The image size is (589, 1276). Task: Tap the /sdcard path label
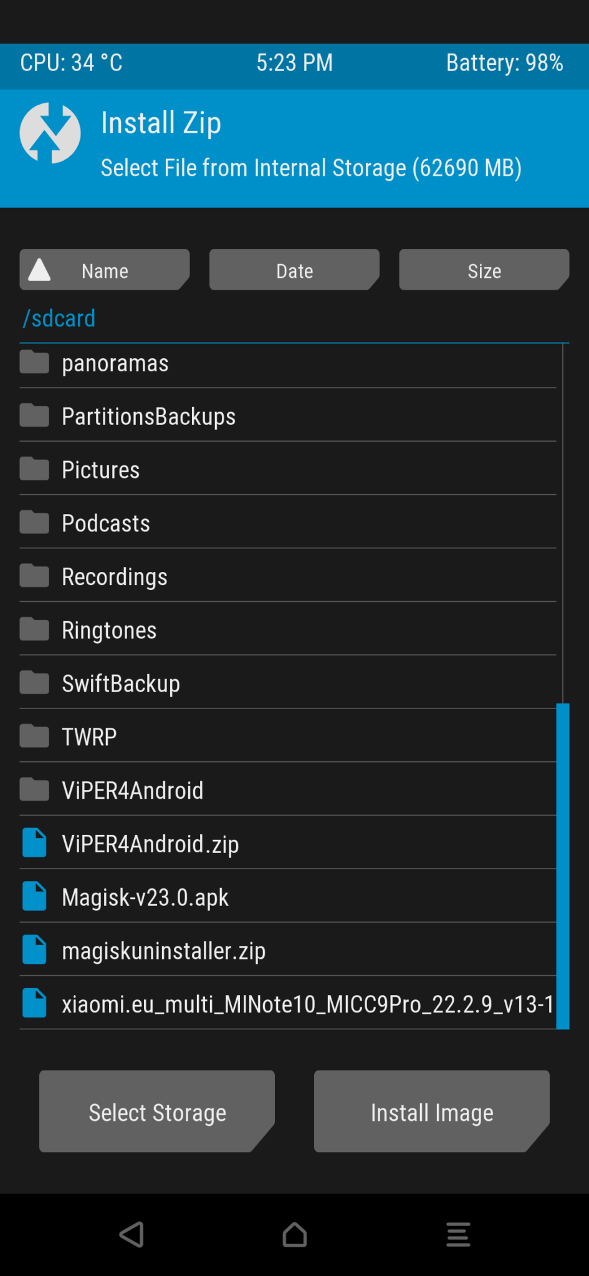(x=59, y=318)
